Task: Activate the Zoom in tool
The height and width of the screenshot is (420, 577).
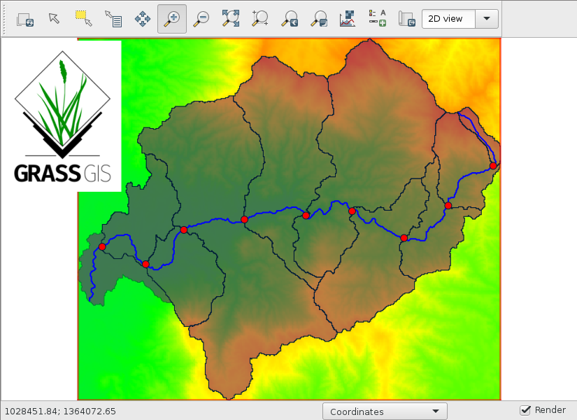Action: [172, 19]
